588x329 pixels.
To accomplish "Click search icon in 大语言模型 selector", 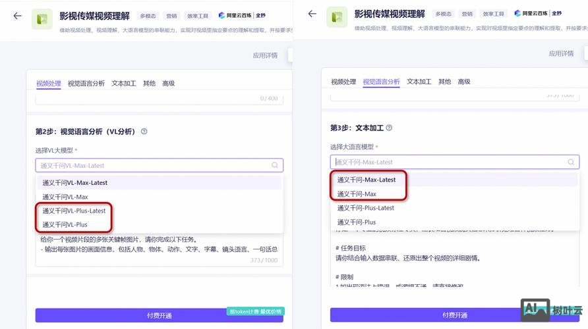I will (571, 162).
